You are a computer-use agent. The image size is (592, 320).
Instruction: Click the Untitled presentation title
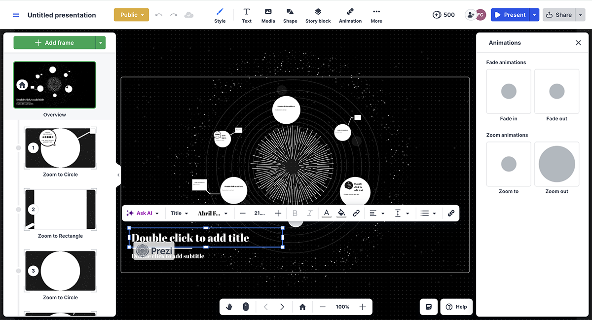[62, 15]
